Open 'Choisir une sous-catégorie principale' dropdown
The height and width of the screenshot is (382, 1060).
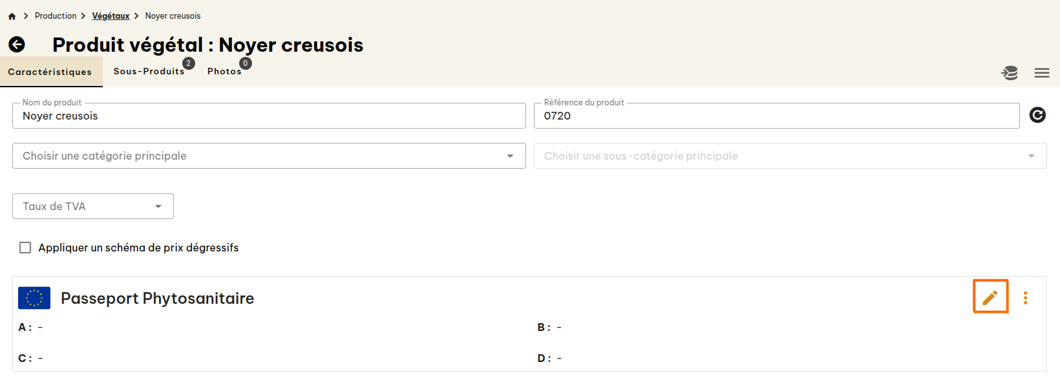[790, 156]
